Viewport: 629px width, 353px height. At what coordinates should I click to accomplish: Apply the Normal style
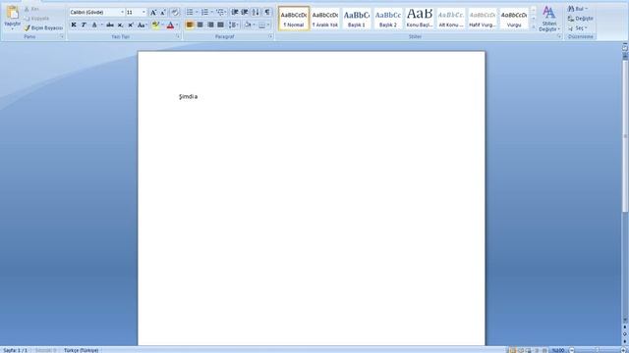tap(294, 19)
